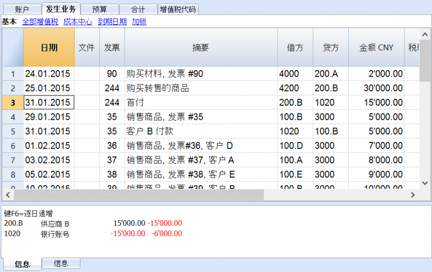Screen dimensions: 432x272
Task: Select the 首付 description cell
Action: pyautogui.click(x=201, y=103)
